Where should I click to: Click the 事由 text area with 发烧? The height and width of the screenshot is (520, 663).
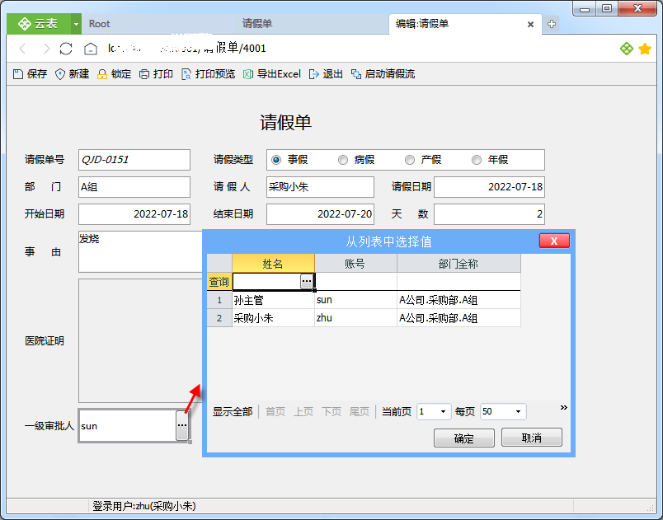140,252
